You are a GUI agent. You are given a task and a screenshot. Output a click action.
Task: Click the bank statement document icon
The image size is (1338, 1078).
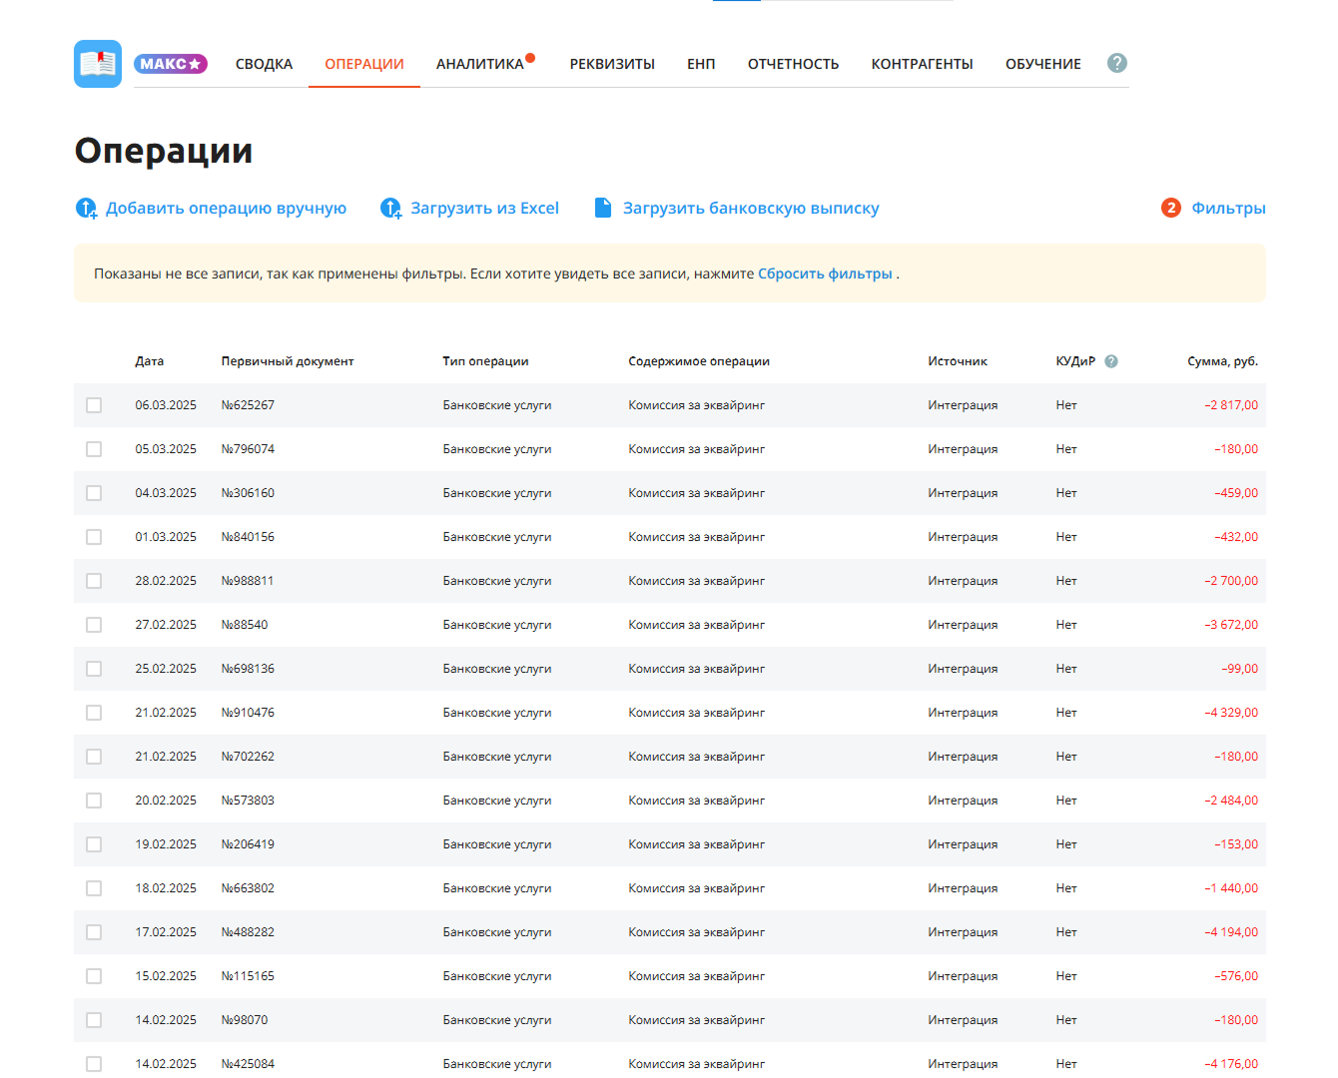tap(603, 208)
